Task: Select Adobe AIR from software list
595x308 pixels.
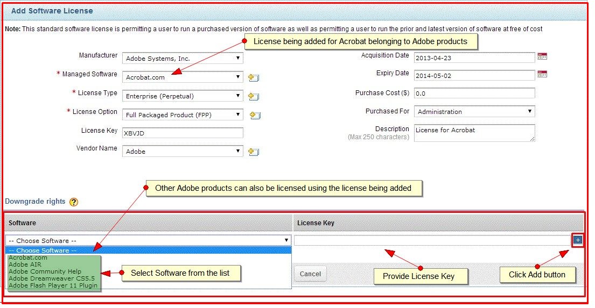Action: [25, 264]
